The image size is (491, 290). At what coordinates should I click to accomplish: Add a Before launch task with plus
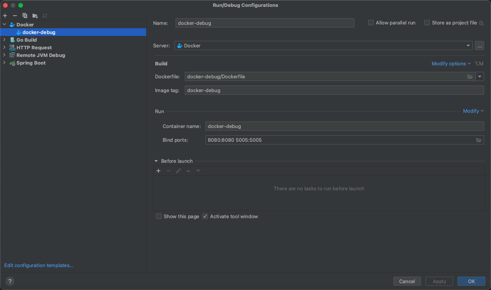coord(158,171)
